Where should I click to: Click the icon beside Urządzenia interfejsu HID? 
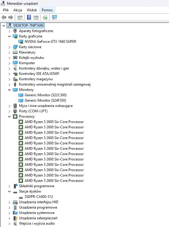pos(15,202)
